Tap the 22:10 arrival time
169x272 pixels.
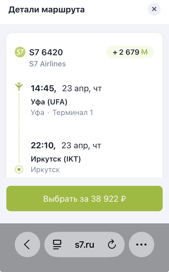(x=43, y=145)
